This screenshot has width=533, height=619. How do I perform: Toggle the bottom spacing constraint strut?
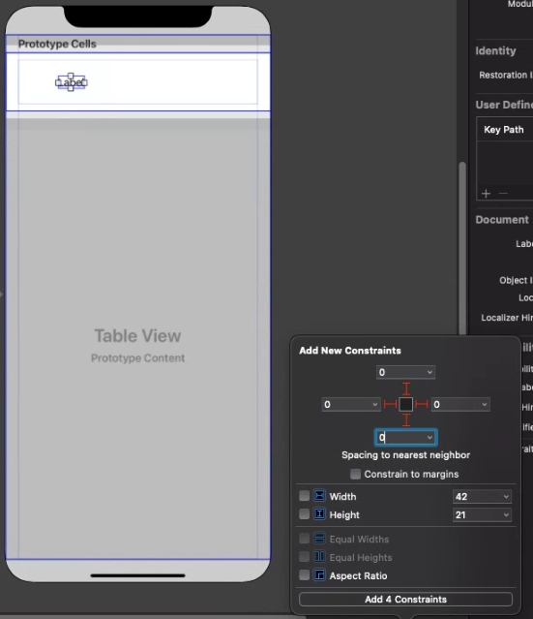[406, 420]
